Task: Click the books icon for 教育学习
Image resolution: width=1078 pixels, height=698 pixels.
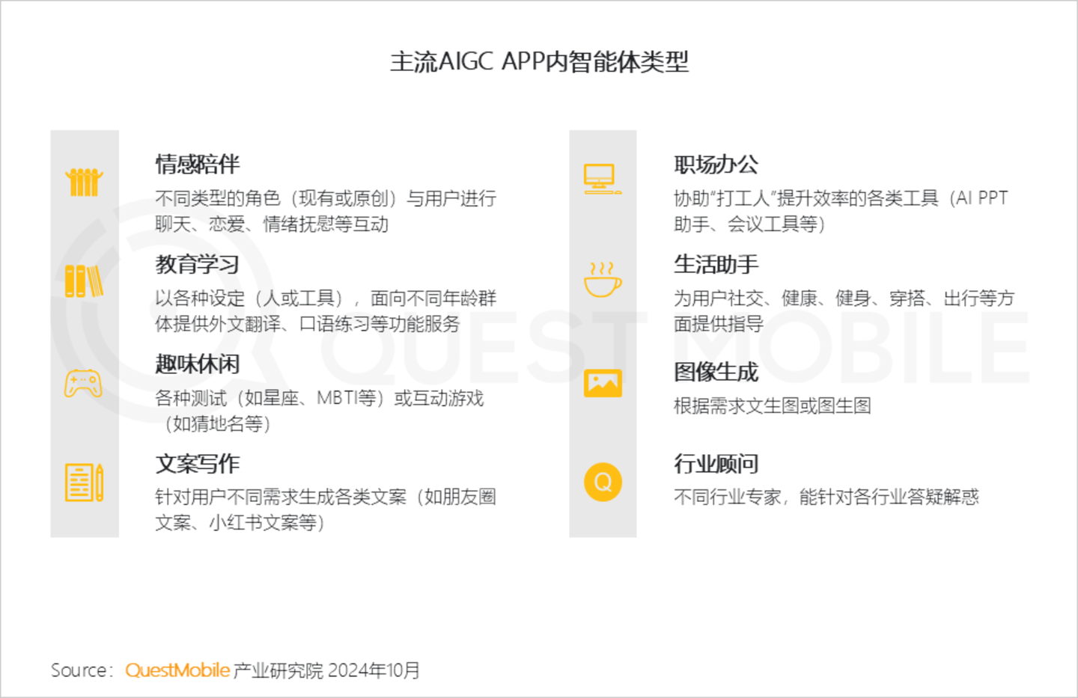Action: point(84,281)
